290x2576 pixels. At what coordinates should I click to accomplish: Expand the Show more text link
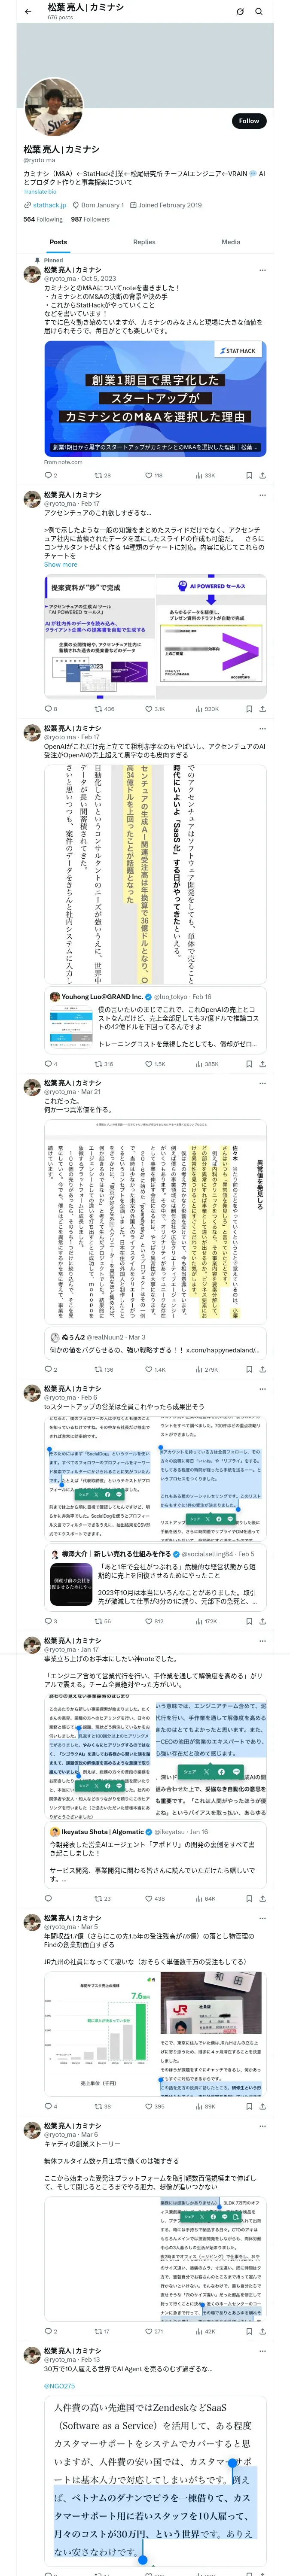point(60,565)
